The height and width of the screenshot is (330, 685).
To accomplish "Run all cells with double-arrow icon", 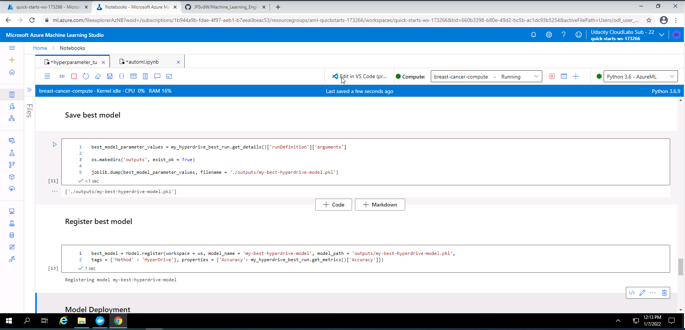I will pyautogui.click(x=62, y=76).
